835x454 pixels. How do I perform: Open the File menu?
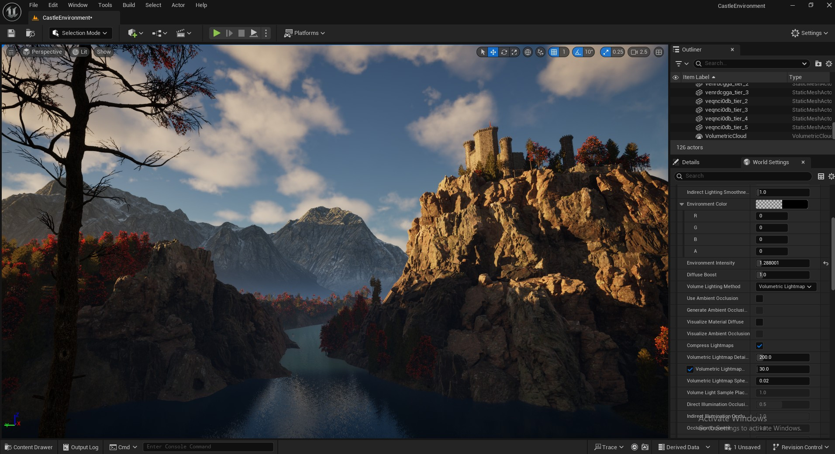coord(34,5)
